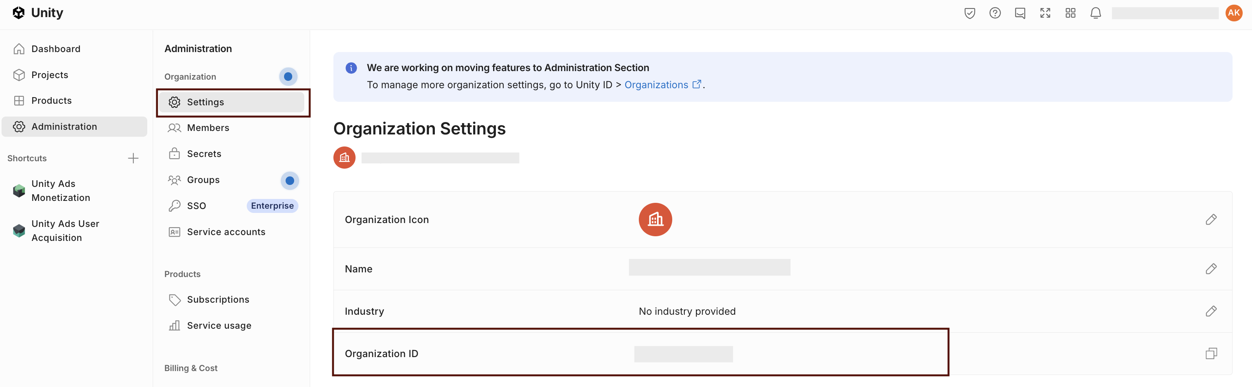The image size is (1252, 387).
Task: Copy the Organization ID
Action: pos(1211,354)
